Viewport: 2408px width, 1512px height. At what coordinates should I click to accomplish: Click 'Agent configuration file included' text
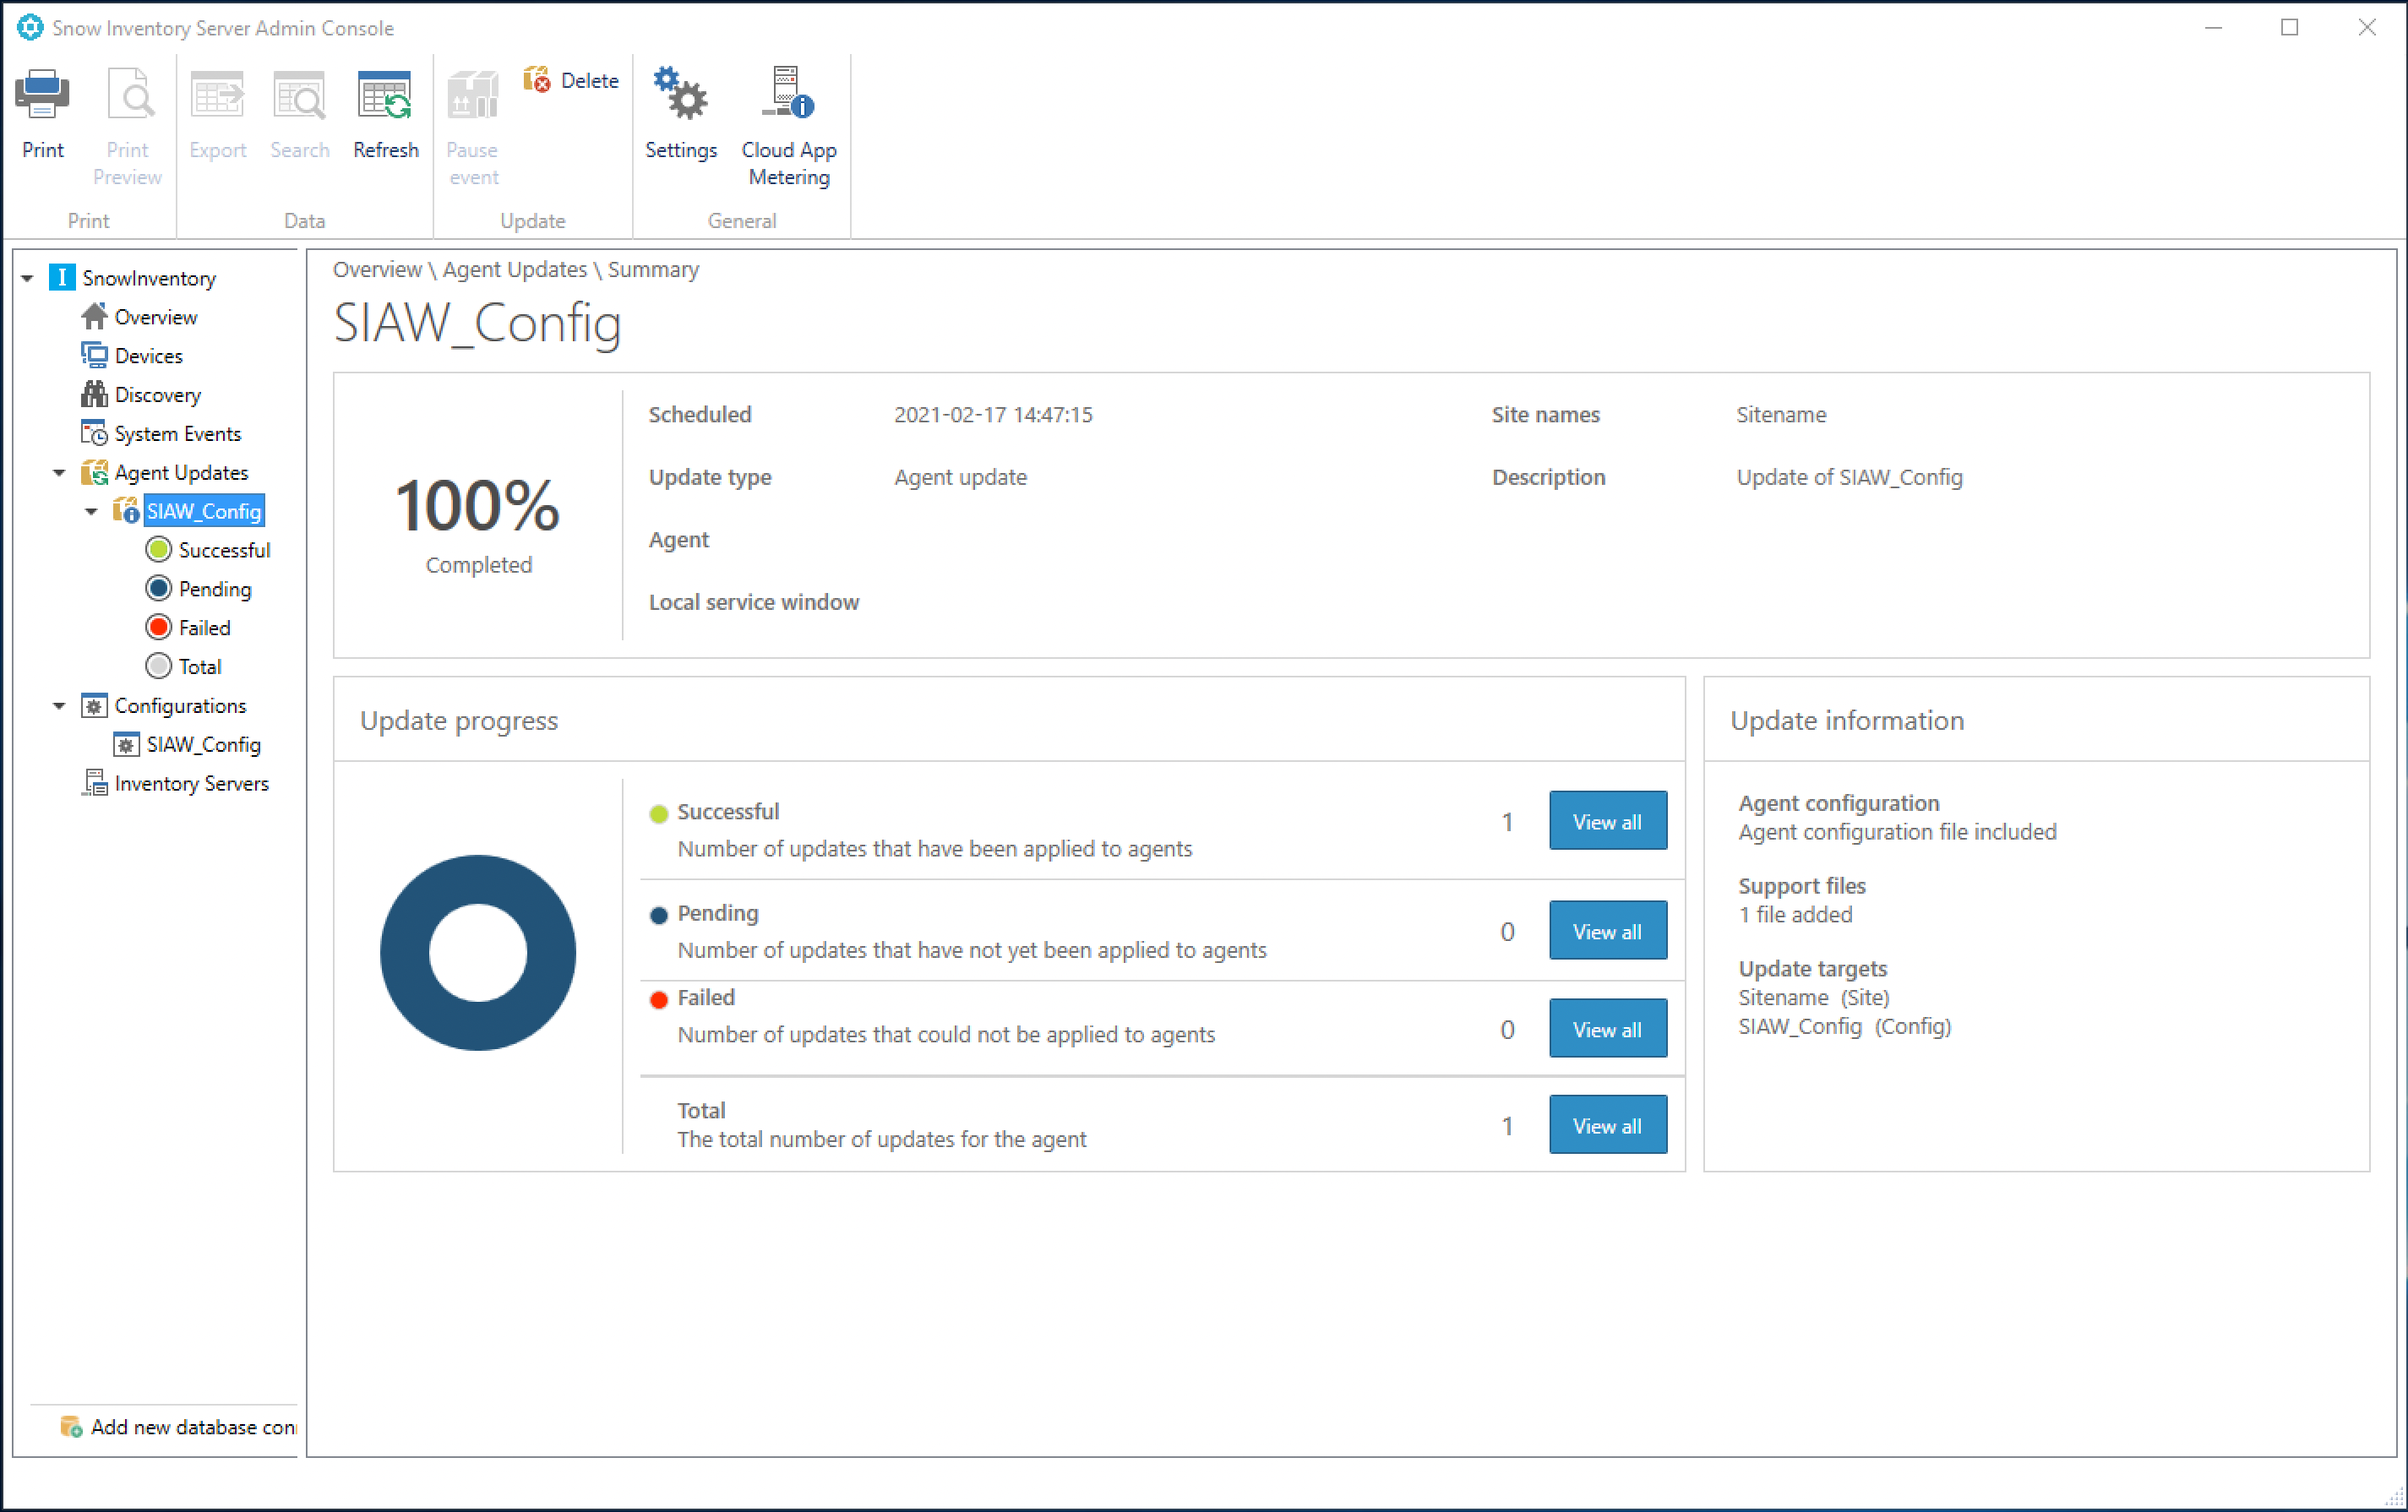[x=1897, y=832]
